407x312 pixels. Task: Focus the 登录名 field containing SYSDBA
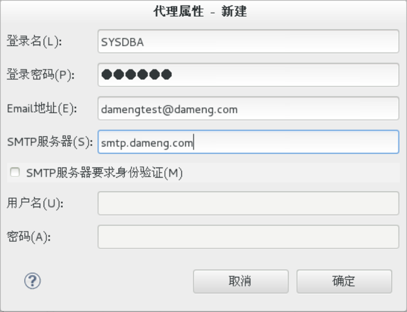[248, 41]
